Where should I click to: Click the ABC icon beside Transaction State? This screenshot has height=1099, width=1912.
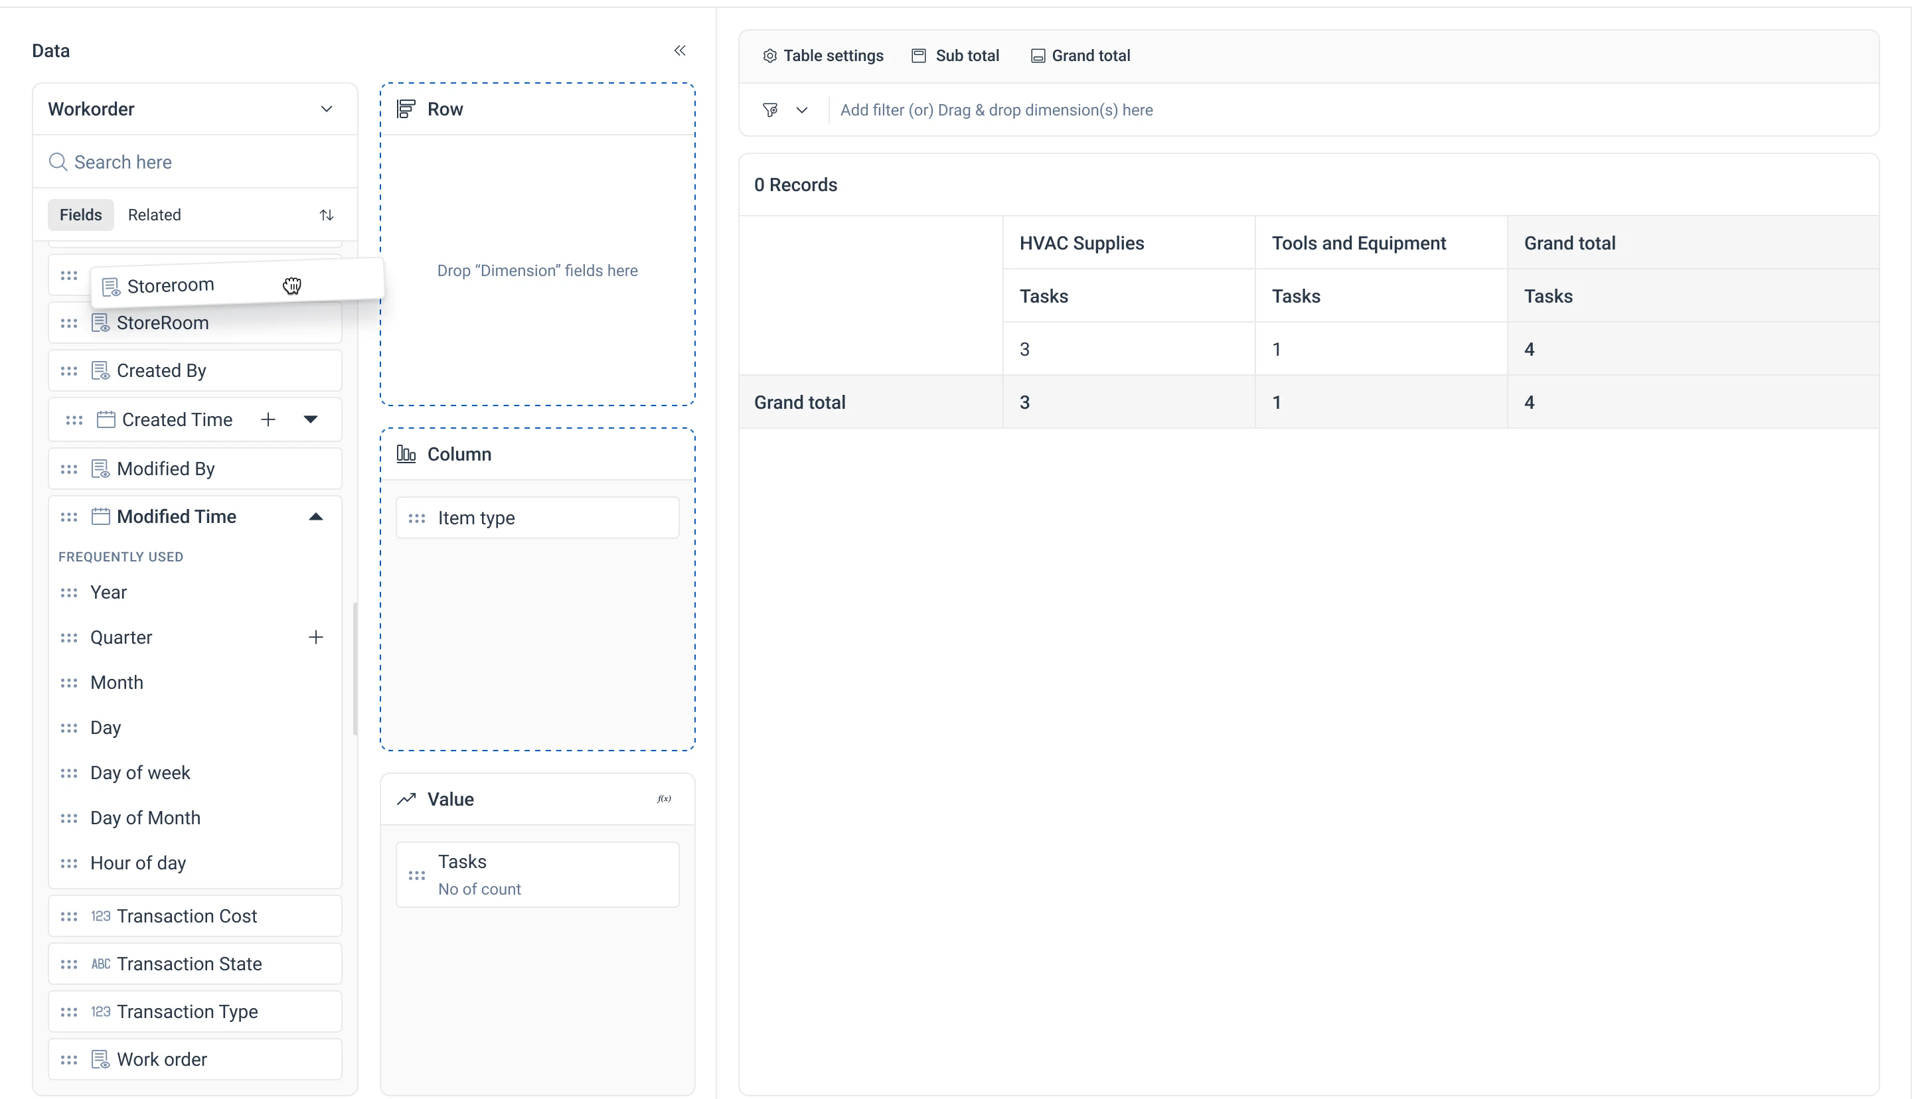(x=100, y=964)
